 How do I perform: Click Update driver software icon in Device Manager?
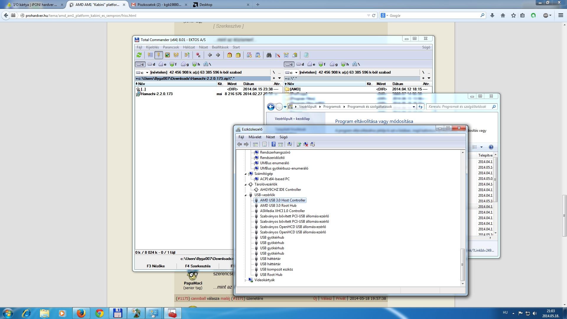click(299, 144)
